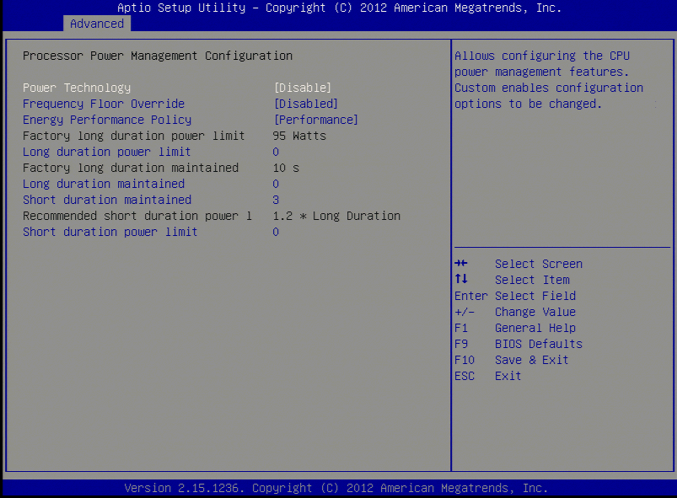Edit Long duration maintained value 0
The width and height of the screenshot is (677, 498).
point(276,184)
